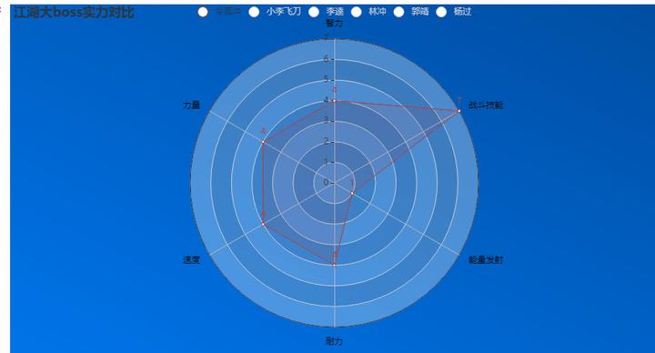The width and height of the screenshot is (655, 353).
Task: Click the 智力 data point valued 4
Action: coord(334,101)
